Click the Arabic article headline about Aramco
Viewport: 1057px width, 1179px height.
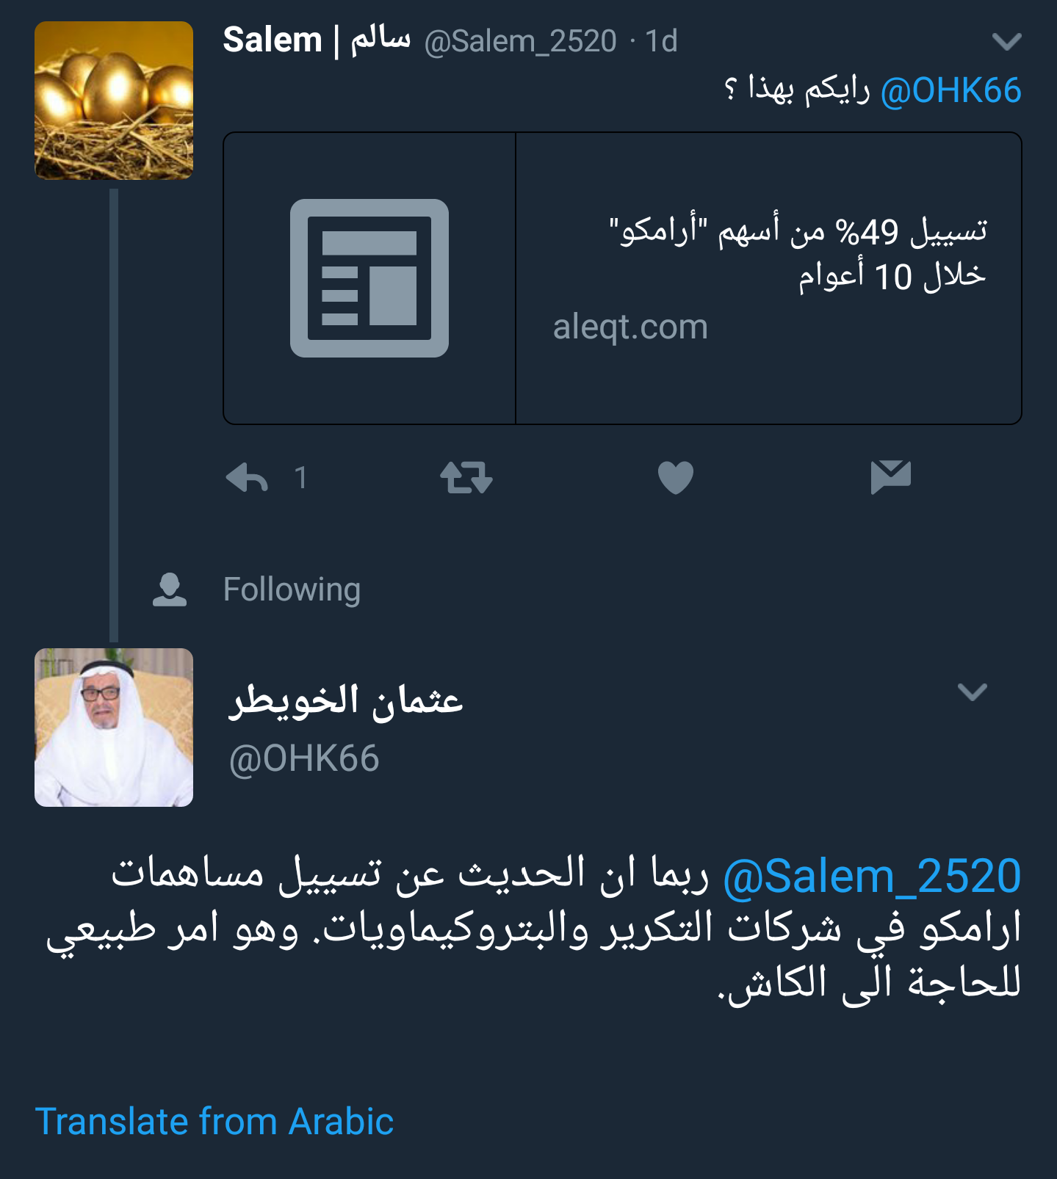tap(798, 254)
